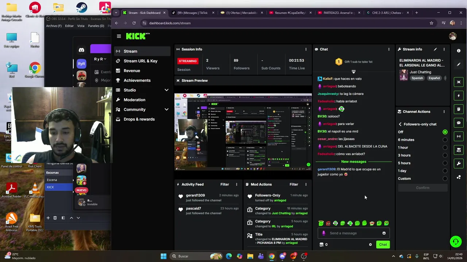Reload the Kick dashboard page

(x=134, y=23)
